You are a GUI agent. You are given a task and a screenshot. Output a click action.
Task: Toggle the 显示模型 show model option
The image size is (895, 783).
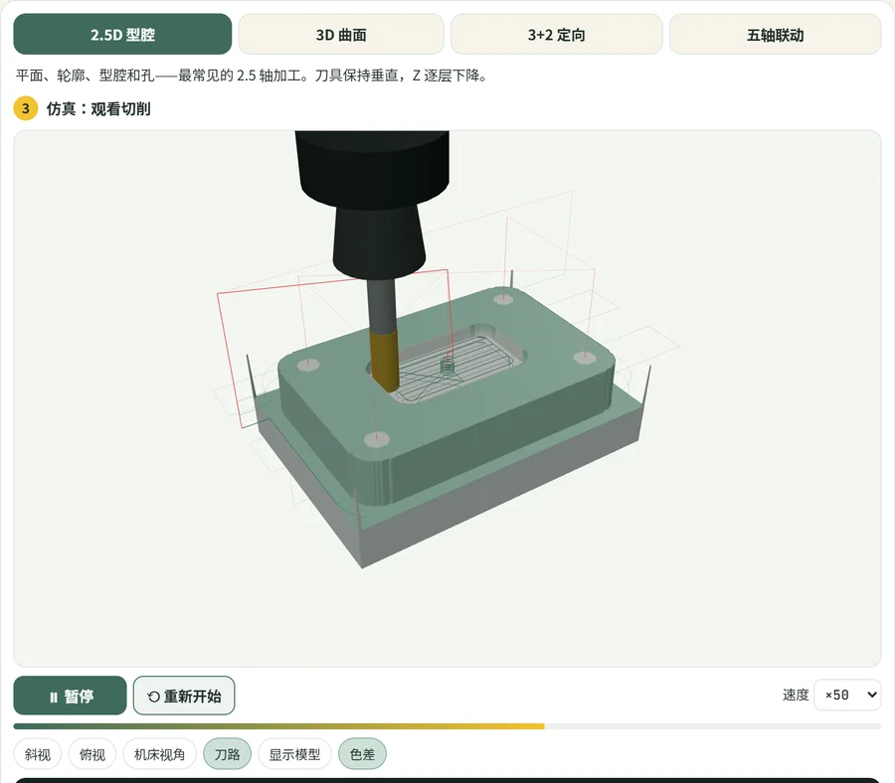coord(294,754)
